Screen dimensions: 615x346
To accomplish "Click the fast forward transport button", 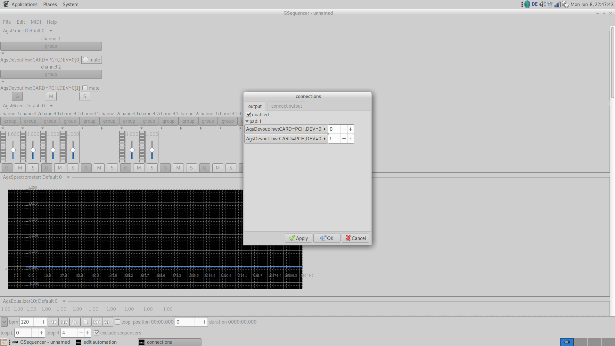I will [x=107, y=322].
